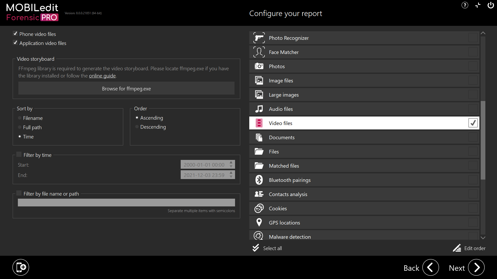Click the GPS locations pin icon
497x279 pixels.
259,222
